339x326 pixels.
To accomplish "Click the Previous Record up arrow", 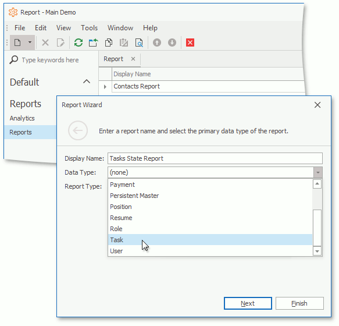I will click(x=157, y=42).
